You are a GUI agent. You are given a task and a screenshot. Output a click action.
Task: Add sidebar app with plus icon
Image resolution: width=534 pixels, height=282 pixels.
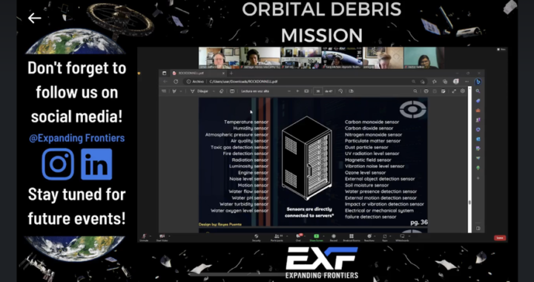coord(478,178)
